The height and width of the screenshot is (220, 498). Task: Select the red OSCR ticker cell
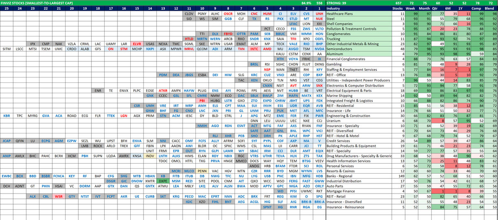[x=228, y=14]
